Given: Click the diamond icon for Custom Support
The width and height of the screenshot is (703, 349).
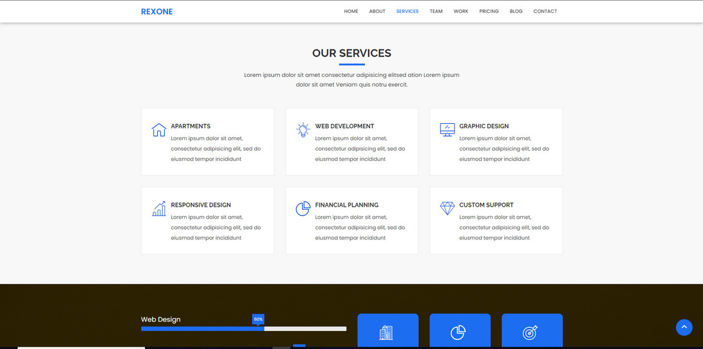Looking at the screenshot, I should (447, 209).
